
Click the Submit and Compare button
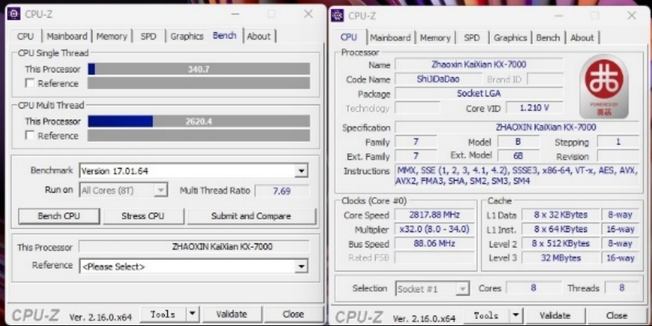(x=251, y=216)
